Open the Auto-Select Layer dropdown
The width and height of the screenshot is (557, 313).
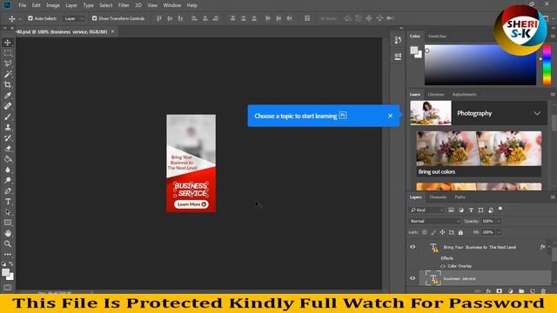(x=73, y=18)
